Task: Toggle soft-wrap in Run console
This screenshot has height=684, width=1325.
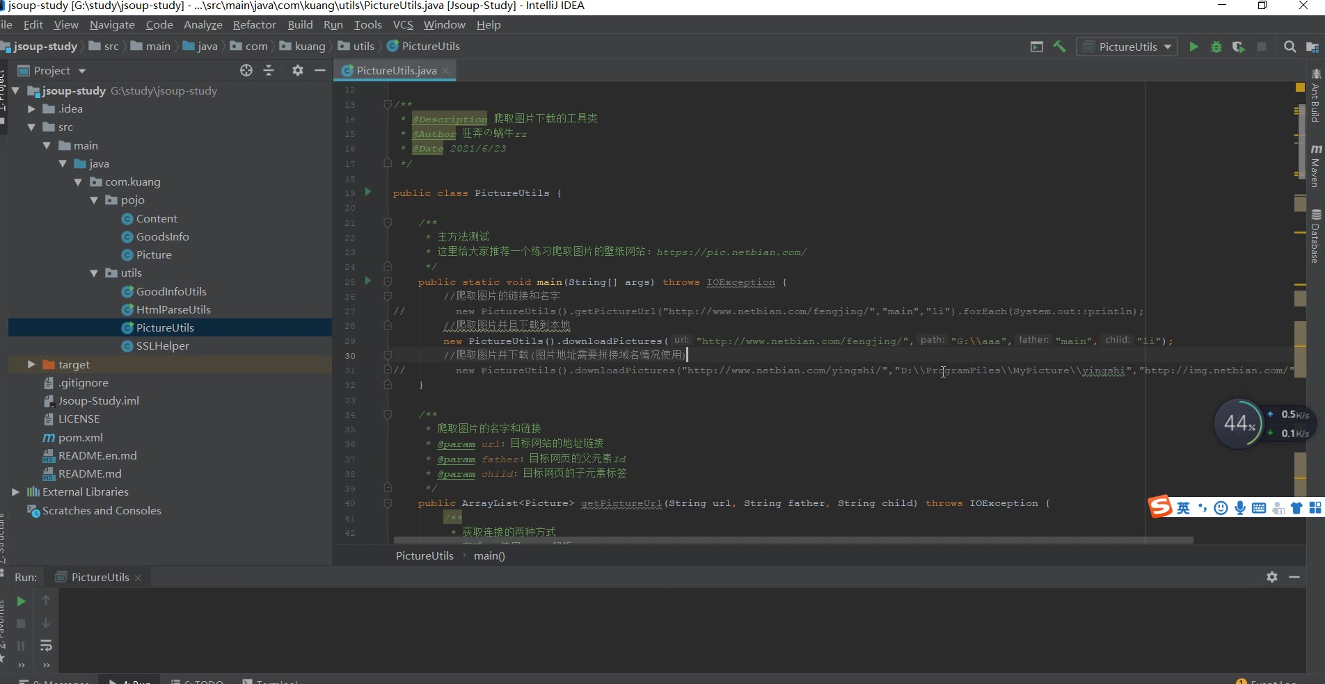Action: (46, 646)
